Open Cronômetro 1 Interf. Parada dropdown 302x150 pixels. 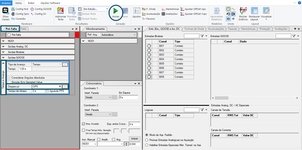tap(110, 97)
